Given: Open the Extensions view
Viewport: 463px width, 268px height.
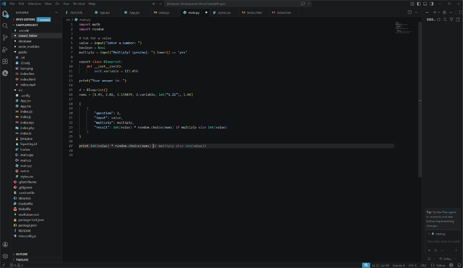Looking at the screenshot, I should point(5,61).
